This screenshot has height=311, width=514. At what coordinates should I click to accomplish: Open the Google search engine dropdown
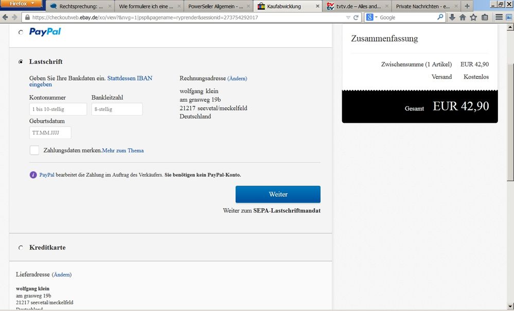pos(371,17)
